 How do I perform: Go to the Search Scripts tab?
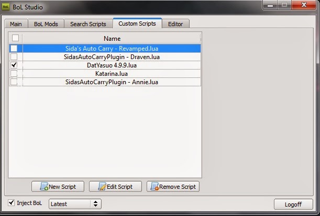pos(88,24)
